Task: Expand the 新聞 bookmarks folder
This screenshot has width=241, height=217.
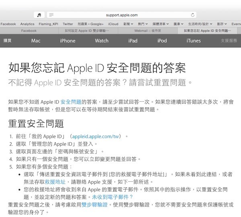Action: tap(128, 24)
